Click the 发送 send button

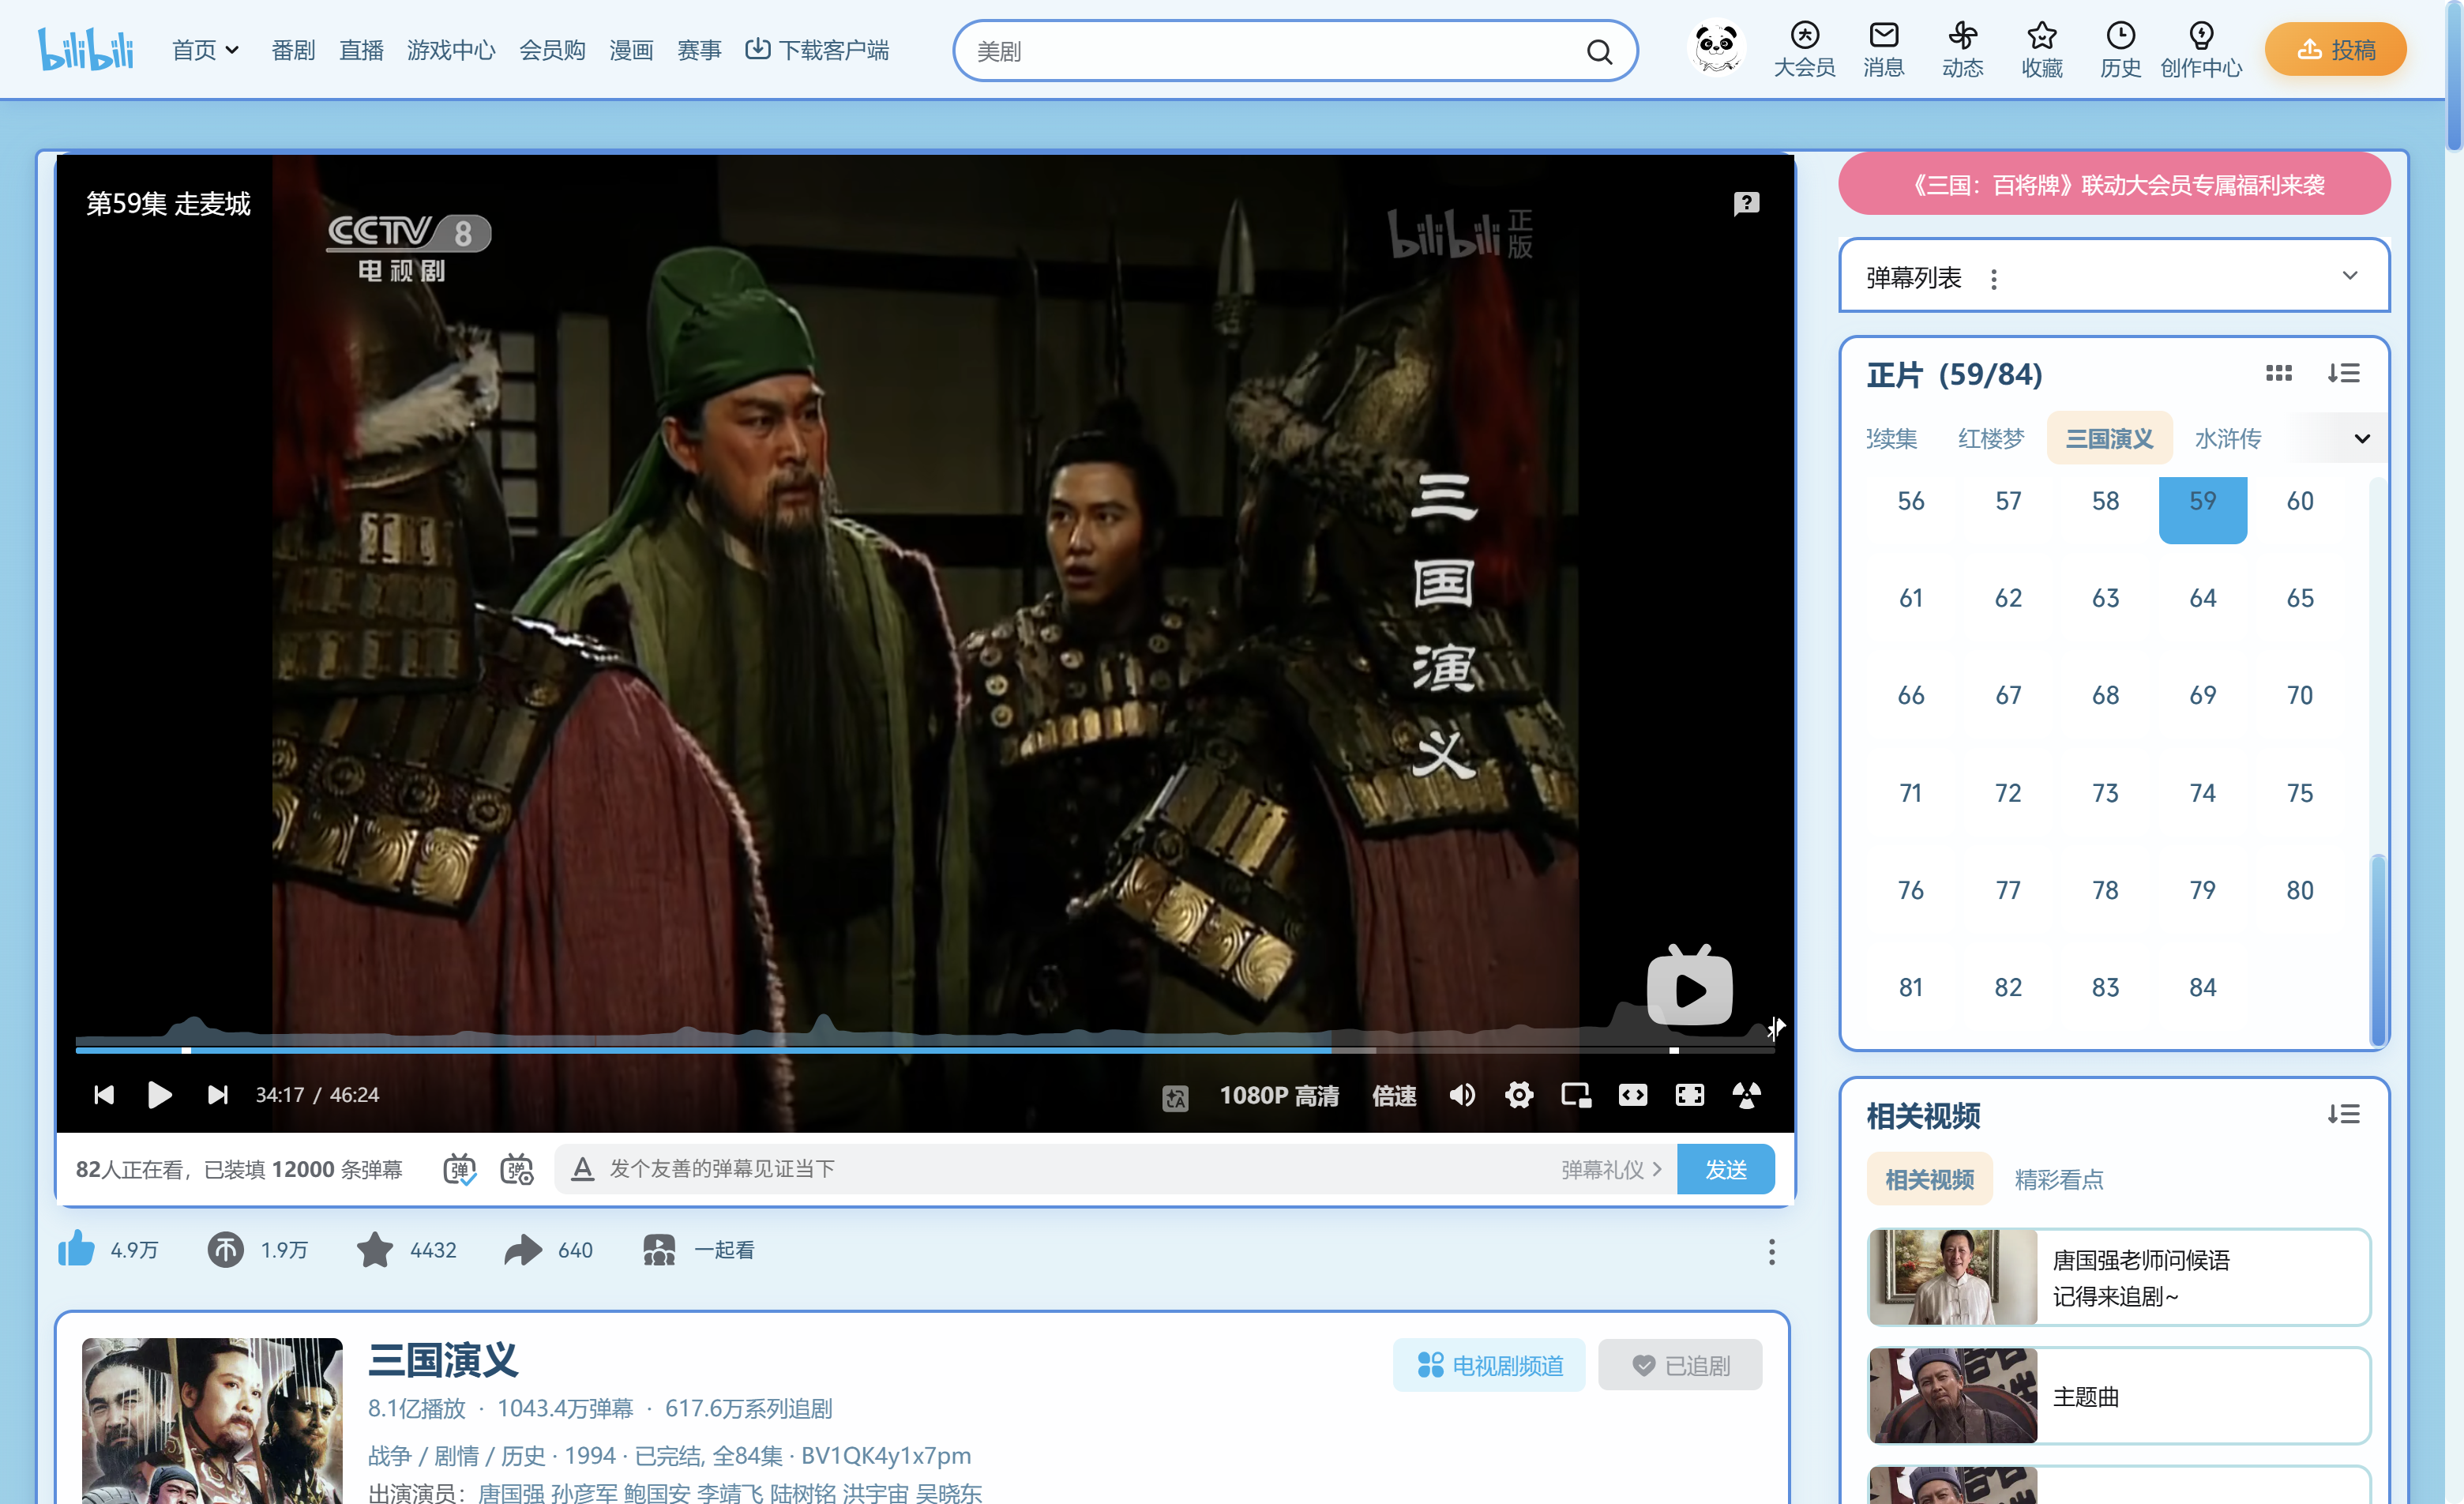1725,1168
